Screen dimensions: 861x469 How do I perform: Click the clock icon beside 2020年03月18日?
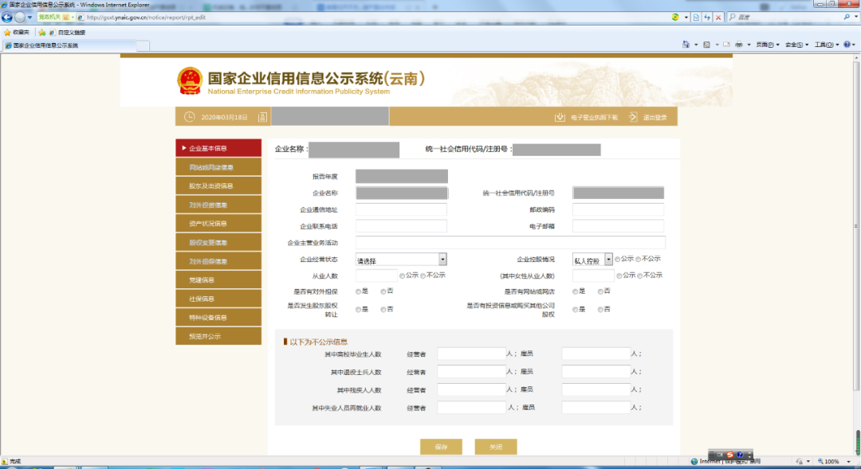tap(190, 117)
